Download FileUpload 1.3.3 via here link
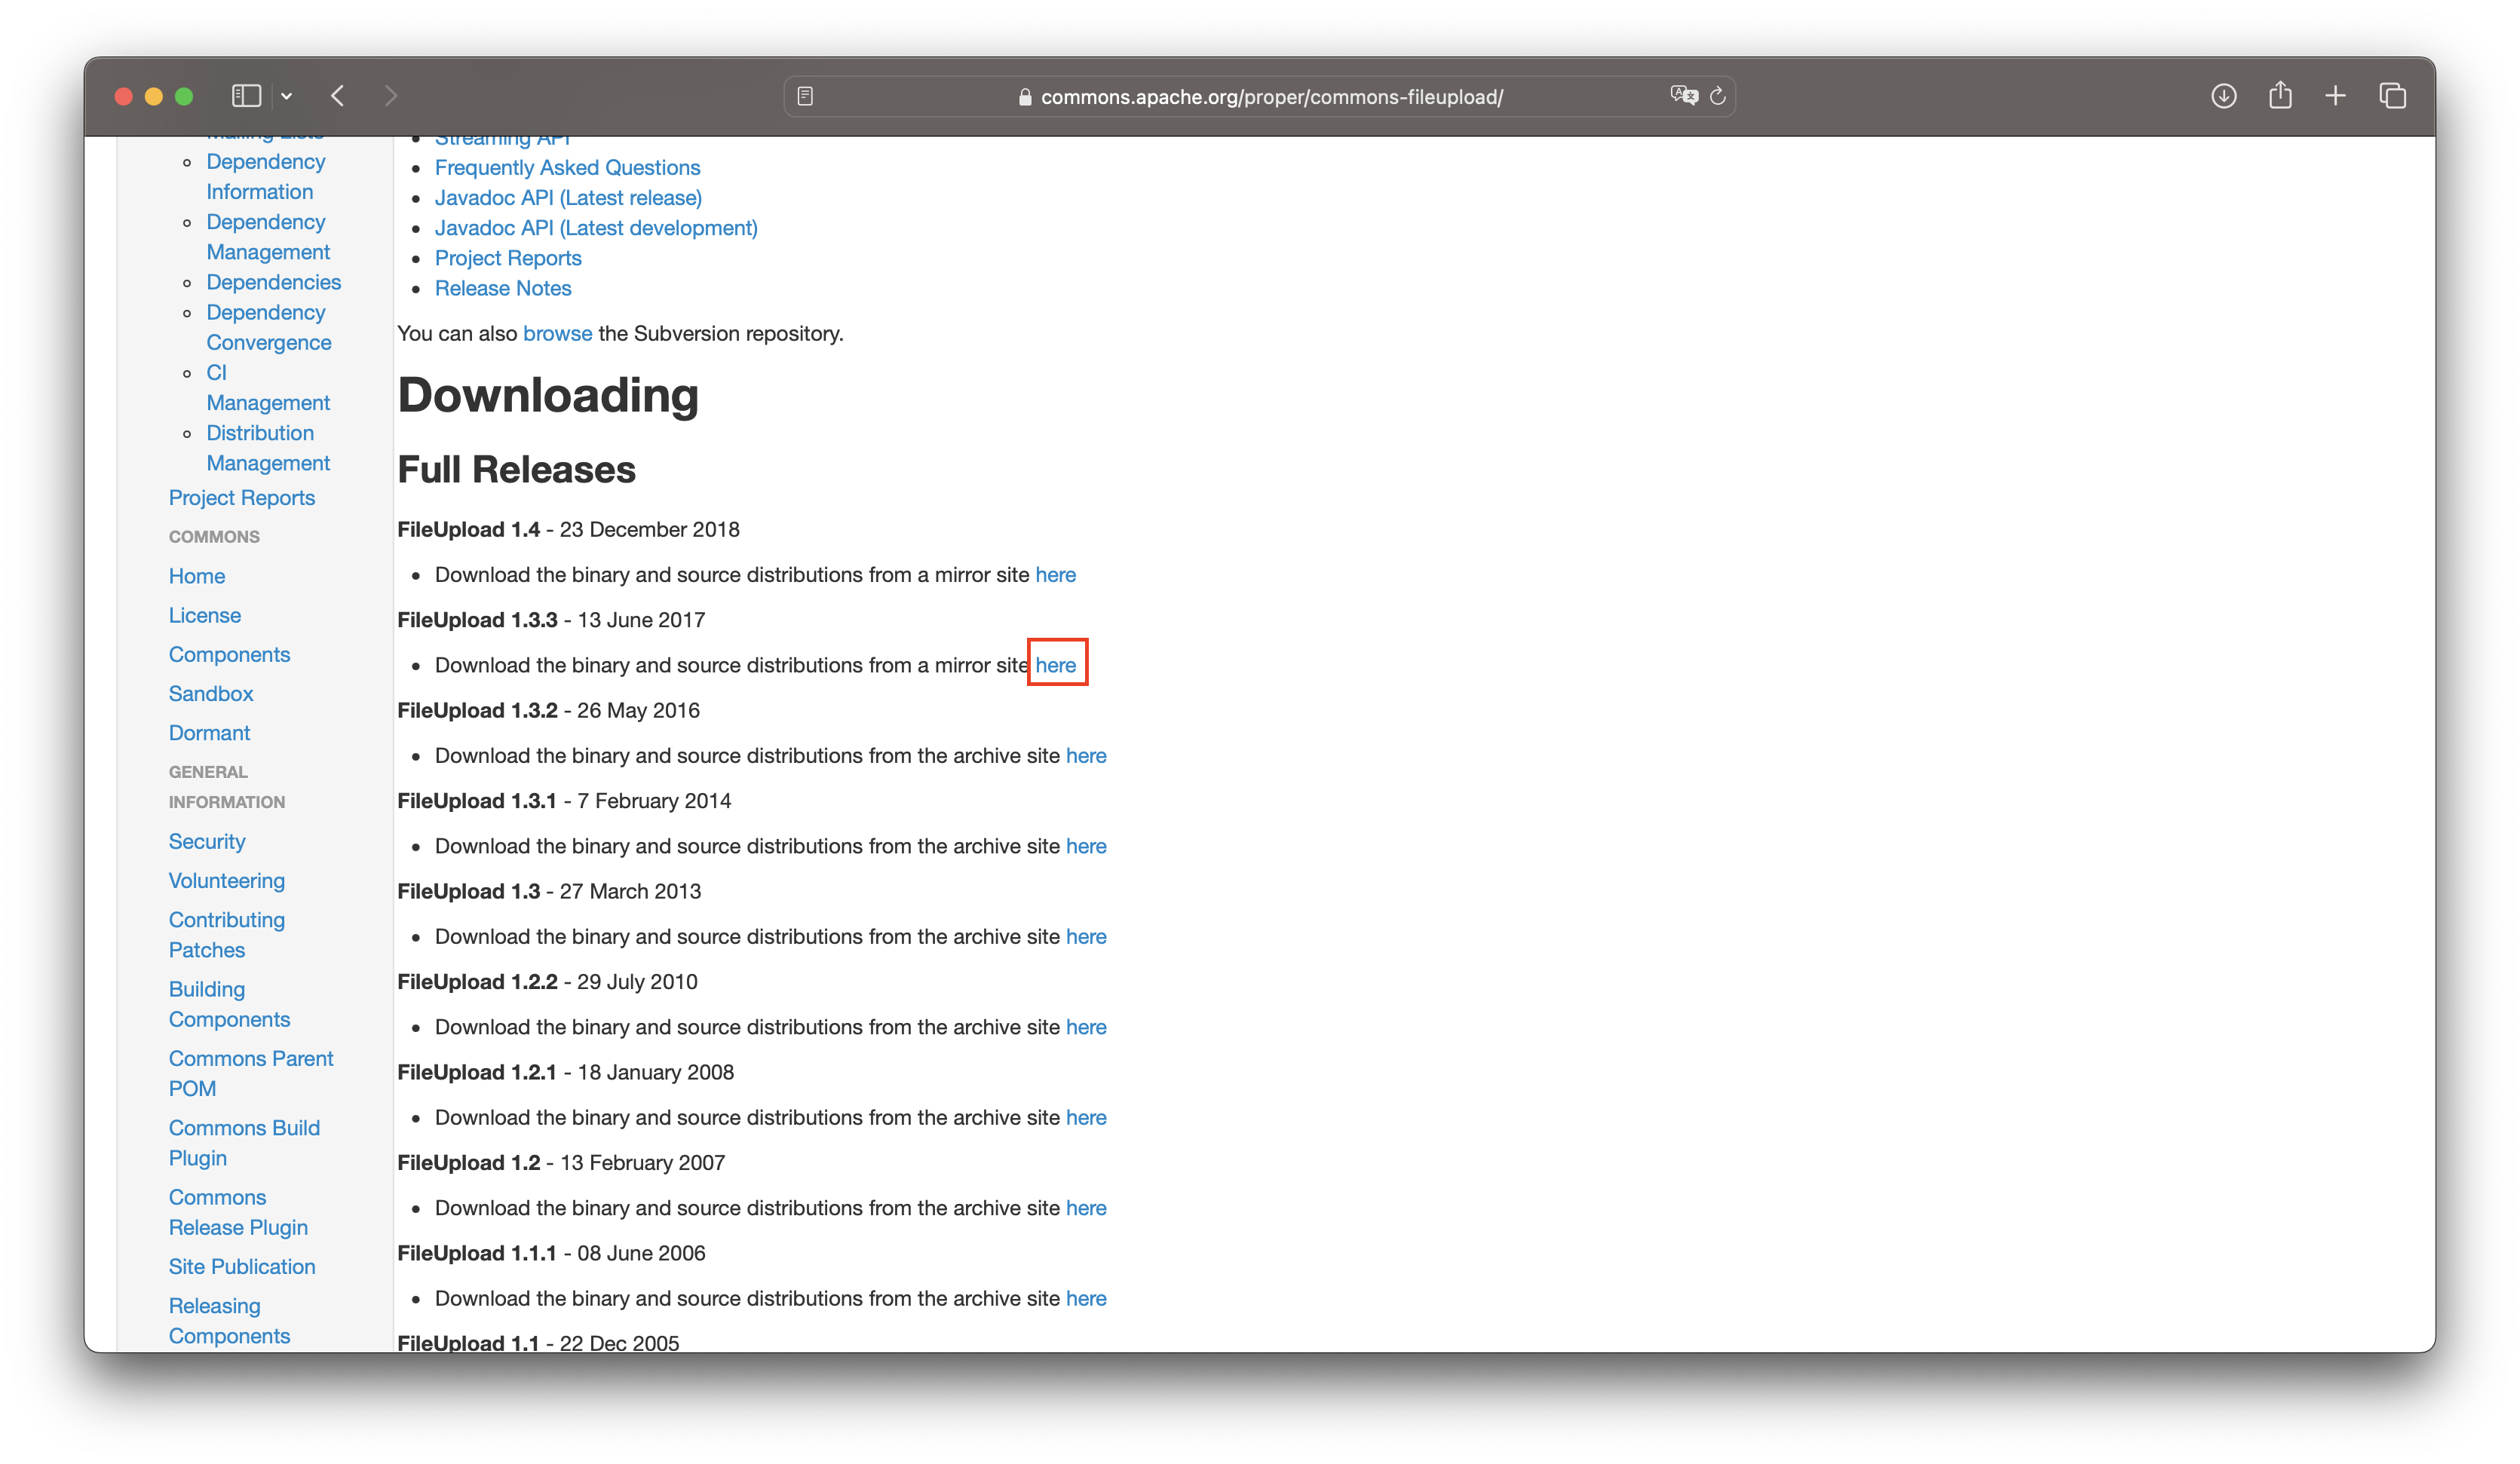This screenshot has height=1464, width=2520. (1055, 665)
